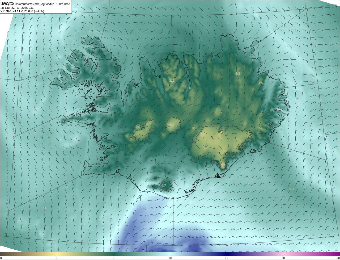Screen dimensions: 340x260
Task: Click the 50 tick label on the colorbar
Action: tap(338, 258)
